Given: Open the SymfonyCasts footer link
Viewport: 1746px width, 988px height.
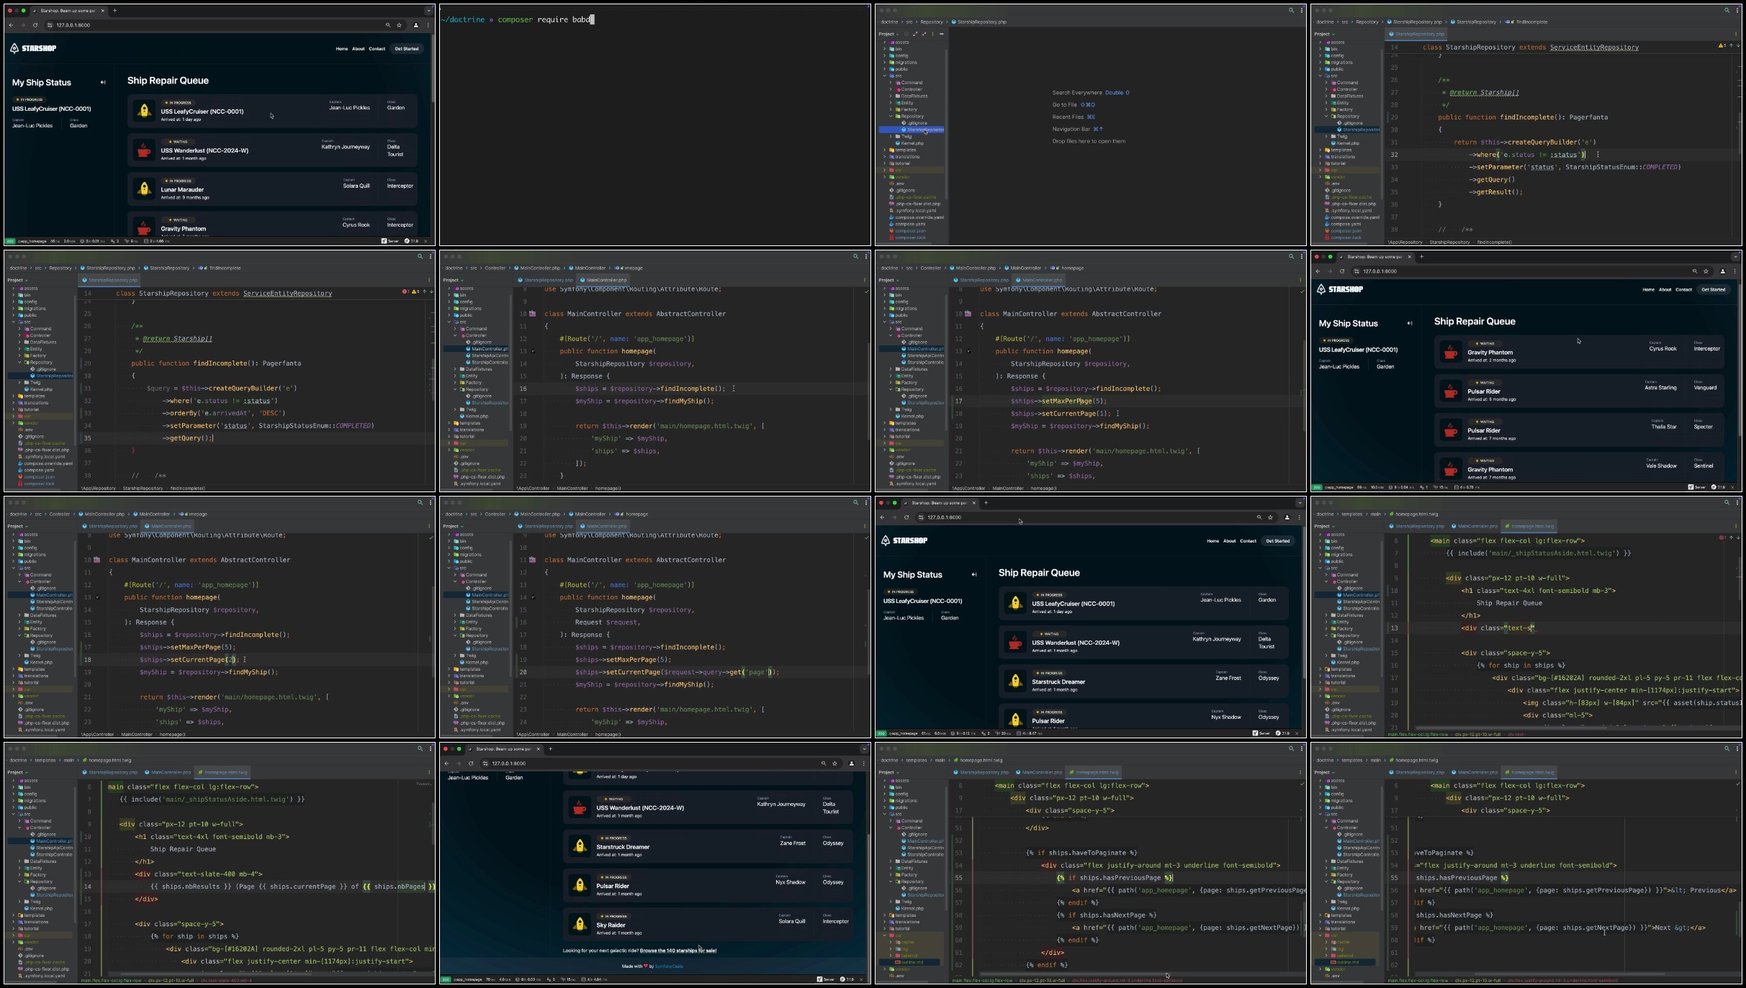Looking at the screenshot, I should tap(669, 966).
